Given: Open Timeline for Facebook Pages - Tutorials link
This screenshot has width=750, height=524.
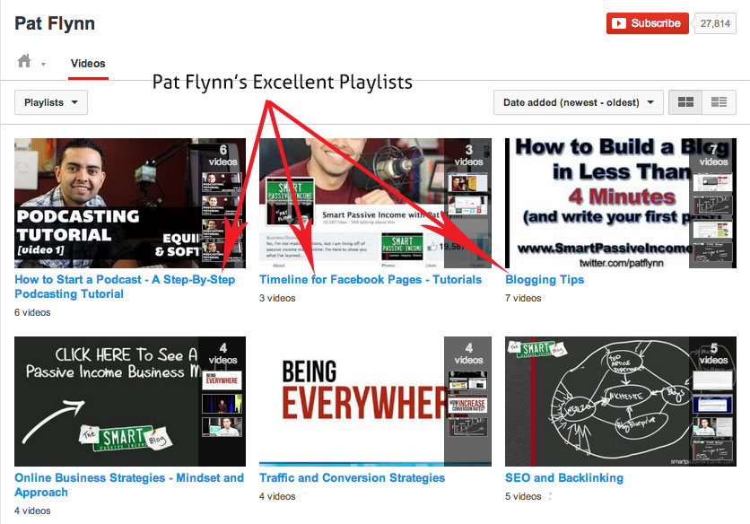Looking at the screenshot, I should [x=371, y=279].
